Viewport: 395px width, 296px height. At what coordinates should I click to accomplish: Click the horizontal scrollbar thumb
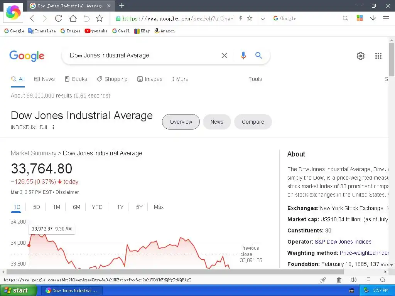click(175, 272)
